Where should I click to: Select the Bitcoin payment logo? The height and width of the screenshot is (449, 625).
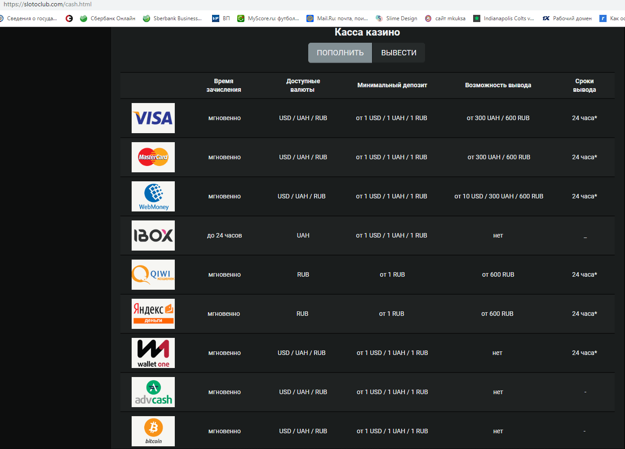[153, 431]
